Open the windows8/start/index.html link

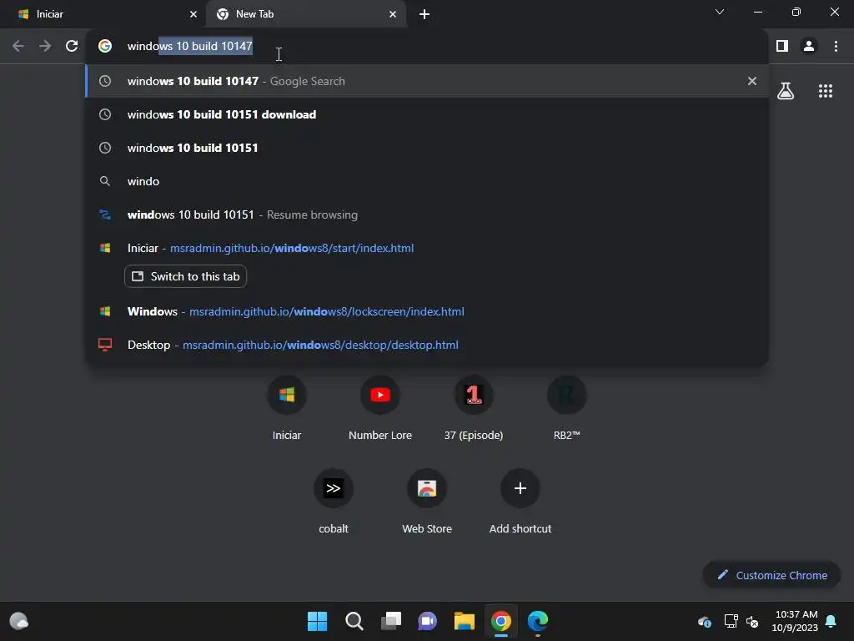click(x=291, y=248)
